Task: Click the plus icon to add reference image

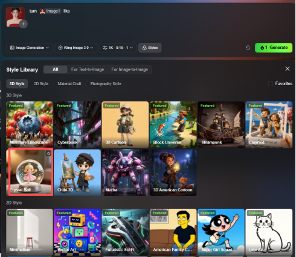Action: click(24, 24)
